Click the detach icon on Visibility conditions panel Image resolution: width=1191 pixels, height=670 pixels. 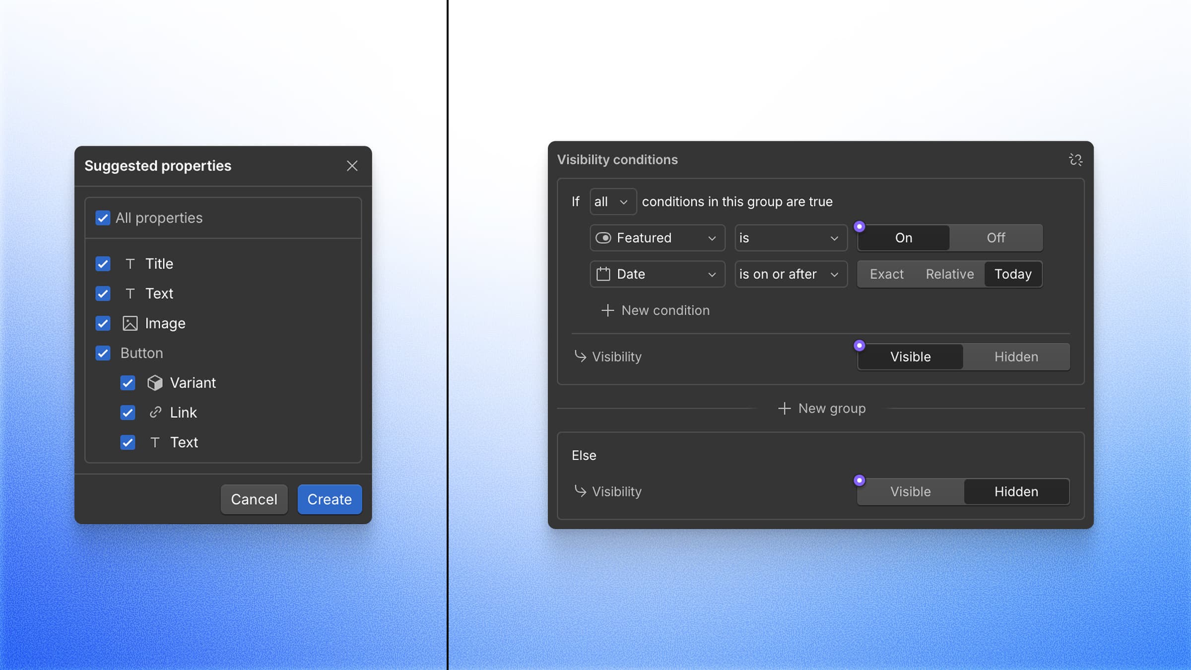click(1076, 159)
